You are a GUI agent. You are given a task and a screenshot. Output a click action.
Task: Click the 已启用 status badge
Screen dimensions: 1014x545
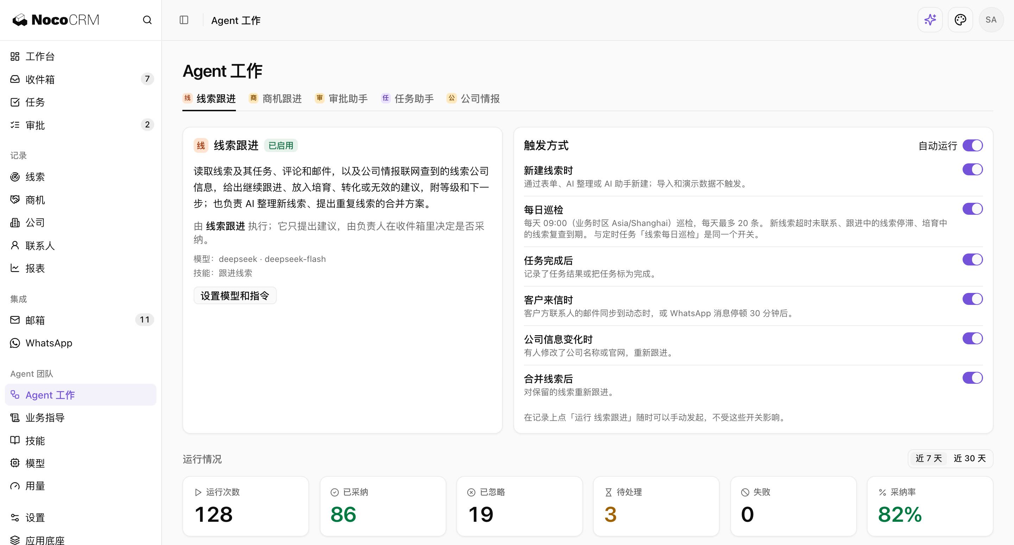click(281, 146)
